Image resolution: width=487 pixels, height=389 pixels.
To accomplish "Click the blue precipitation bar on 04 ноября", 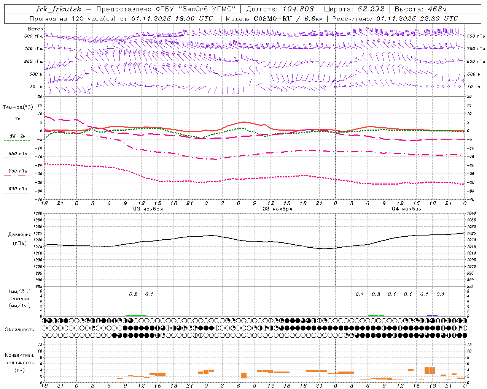I will point(432,315).
